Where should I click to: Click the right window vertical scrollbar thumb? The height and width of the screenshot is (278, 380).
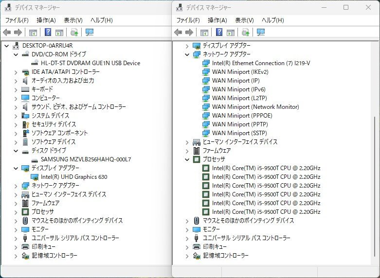click(x=375, y=186)
